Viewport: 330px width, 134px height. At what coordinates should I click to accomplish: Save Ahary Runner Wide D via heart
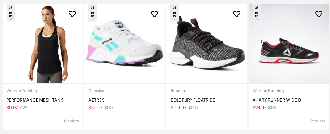tap(319, 14)
